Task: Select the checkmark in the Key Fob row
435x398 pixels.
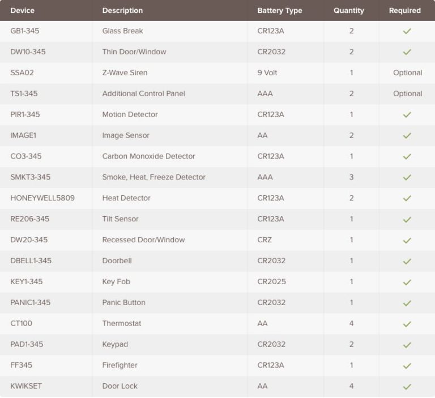Action: [x=407, y=283]
